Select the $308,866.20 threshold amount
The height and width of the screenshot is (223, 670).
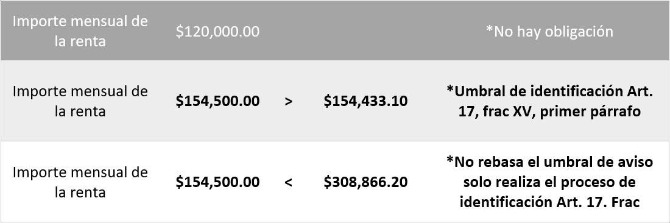[x=366, y=182]
